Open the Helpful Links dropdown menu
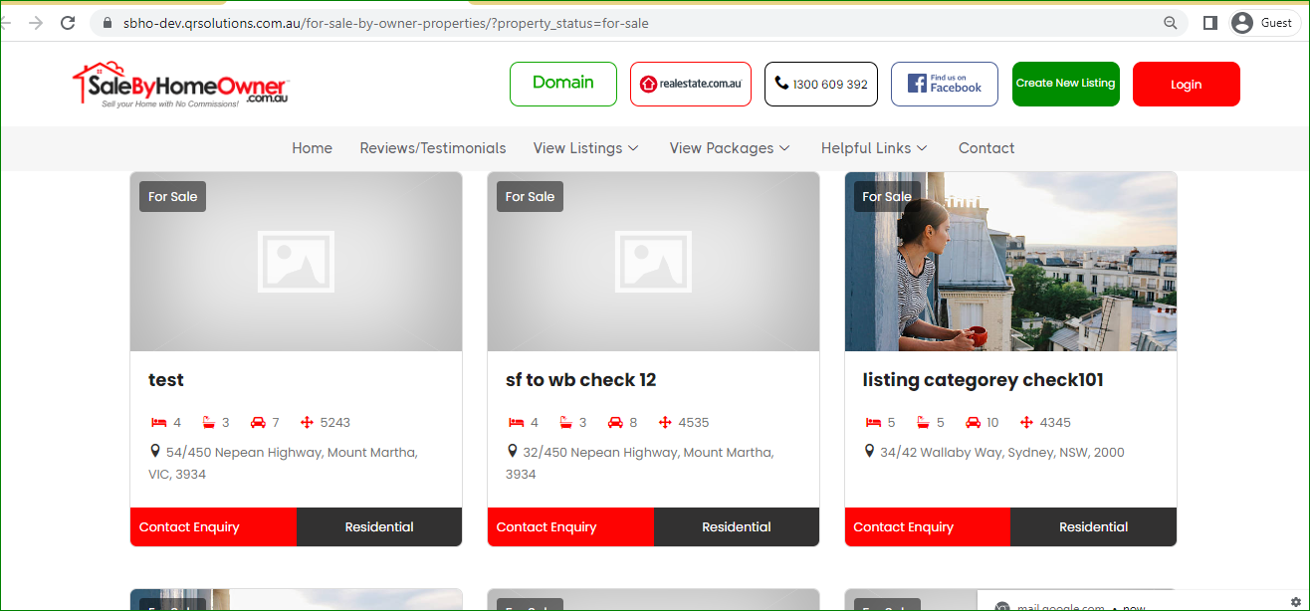The image size is (1310, 611). coord(874,148)
